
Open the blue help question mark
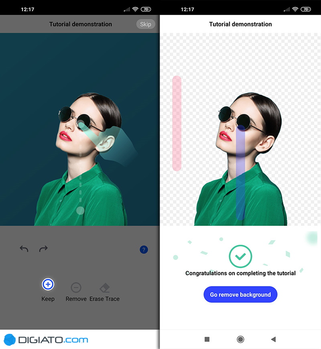click(x=144, y=250)
